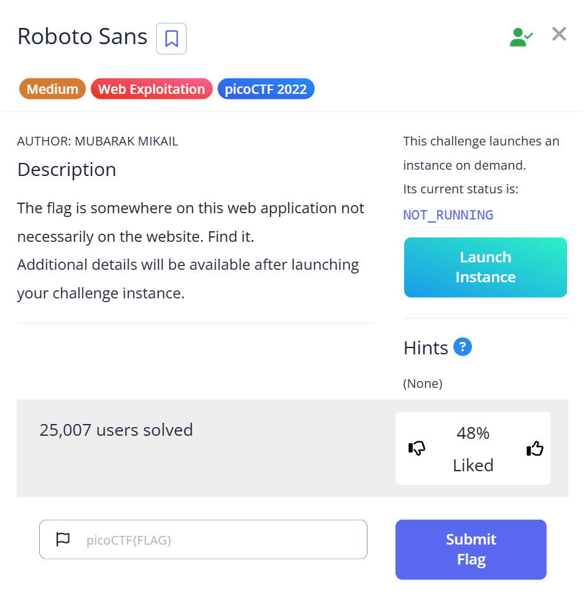Select the Web Exploitation category tag
The width and height of the screenshot is (587, 608).
(x=152, y=89)
